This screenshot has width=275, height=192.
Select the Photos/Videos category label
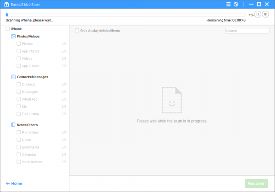(28, 37)
